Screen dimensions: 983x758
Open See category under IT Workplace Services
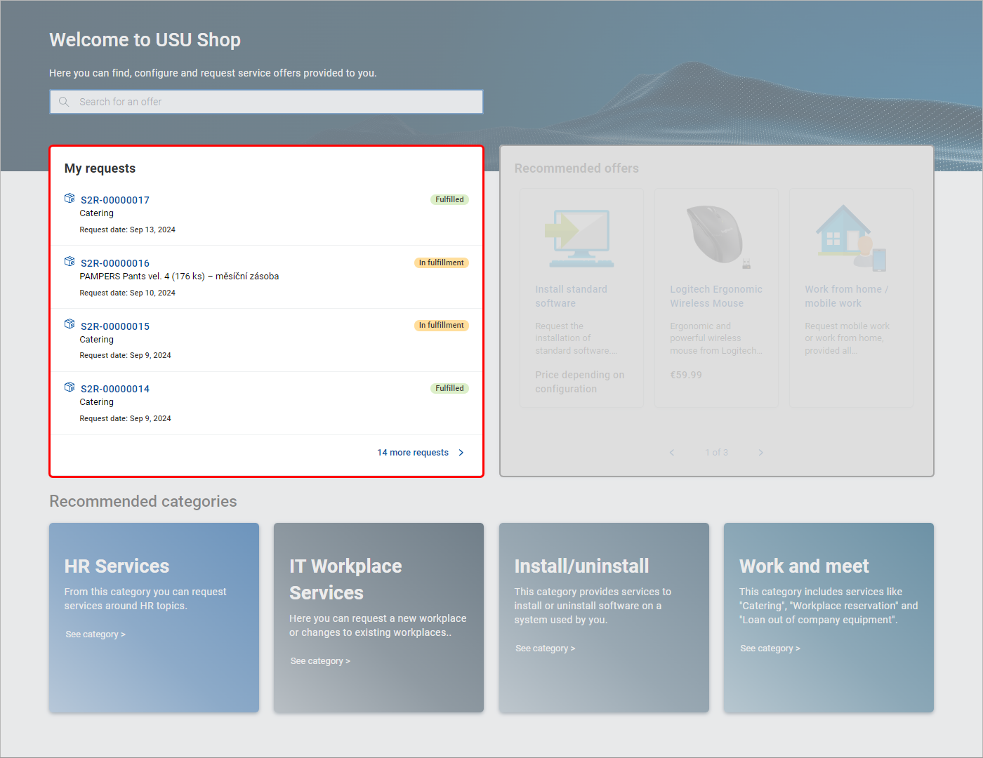pyautogui.click(x=320, y=661)
